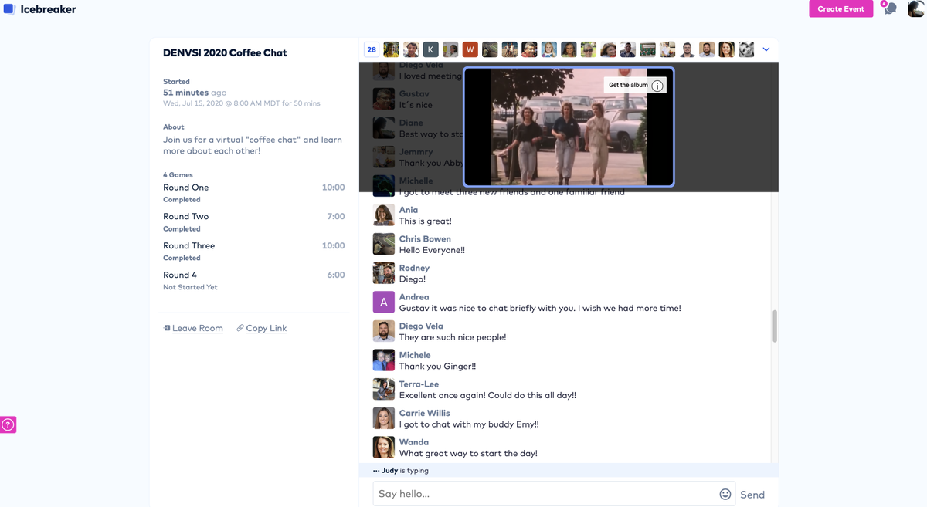Click Michele's chat avatar
927x507 pixels.
[384, 360]
